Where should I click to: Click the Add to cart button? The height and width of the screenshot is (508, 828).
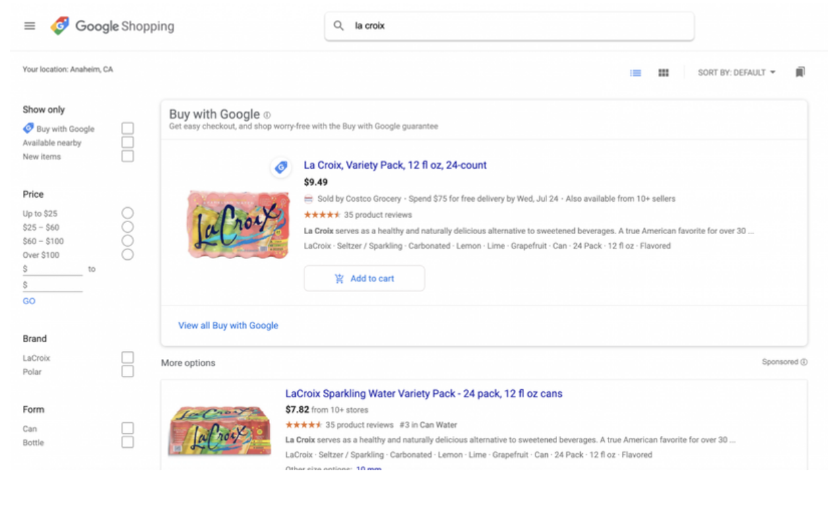[x=364, y=277]
